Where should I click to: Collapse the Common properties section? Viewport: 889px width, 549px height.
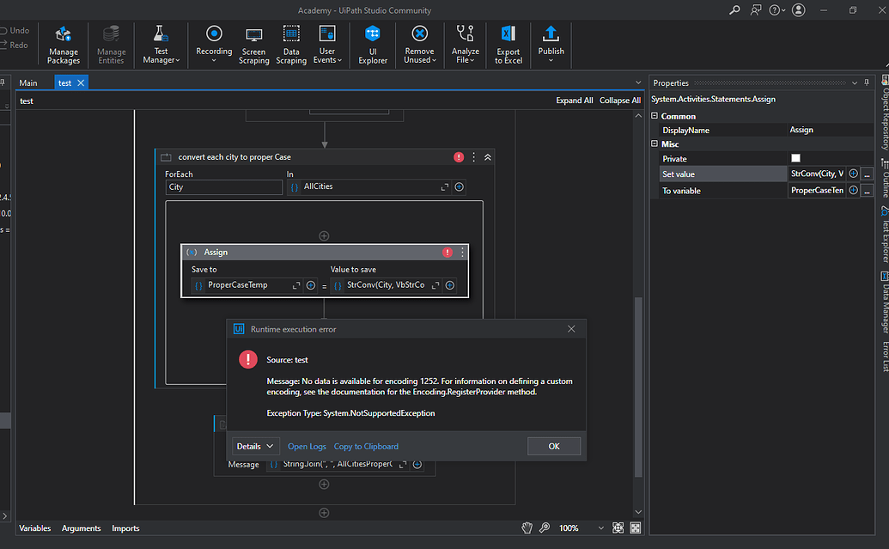coord(655,116)
